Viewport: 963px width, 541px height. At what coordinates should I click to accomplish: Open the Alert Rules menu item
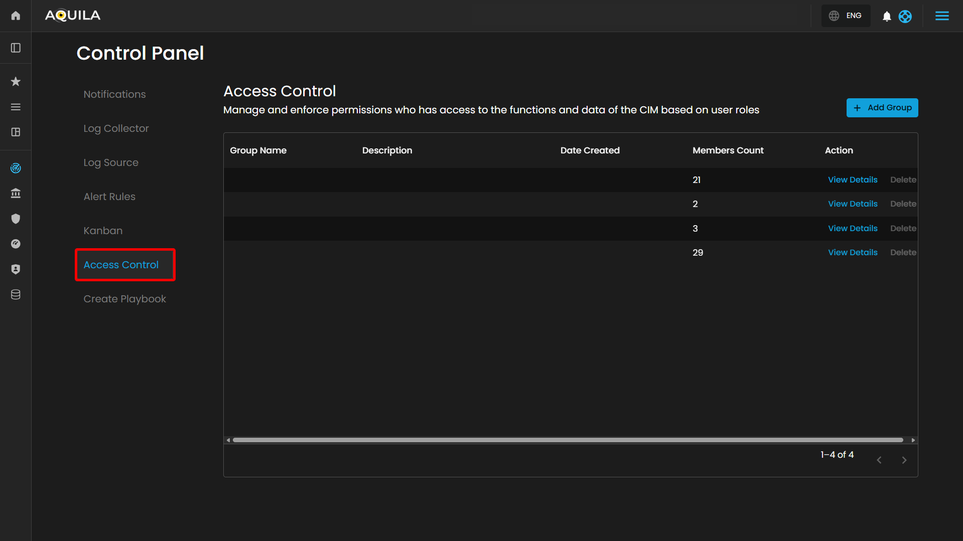tap(109, 197)
